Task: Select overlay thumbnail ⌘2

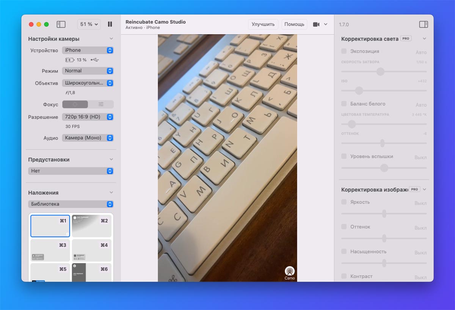Action: pos(91,226)
